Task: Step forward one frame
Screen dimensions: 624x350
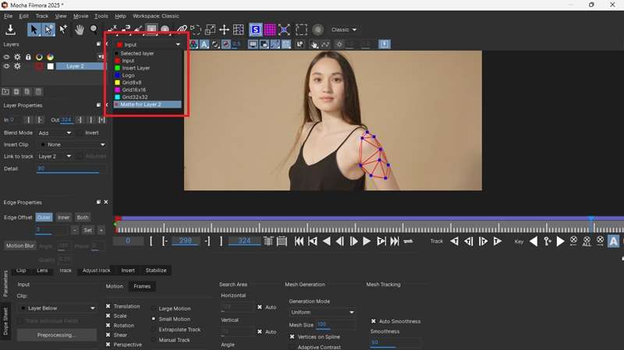Action: pyautogui.click(x=353, y=241)
